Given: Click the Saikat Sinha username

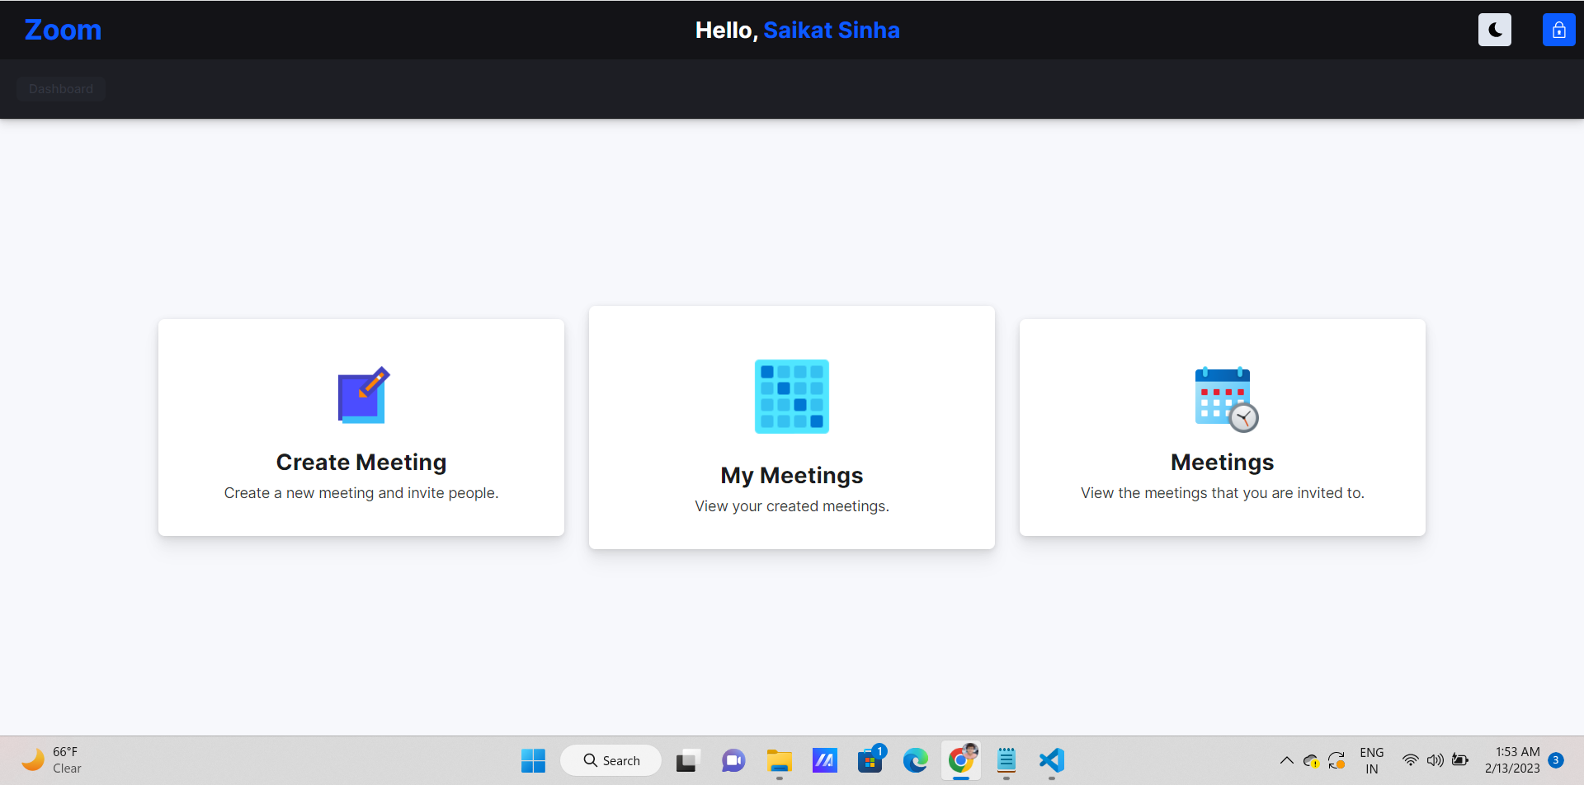Looking at the screenshot, I should pos(832,31).
